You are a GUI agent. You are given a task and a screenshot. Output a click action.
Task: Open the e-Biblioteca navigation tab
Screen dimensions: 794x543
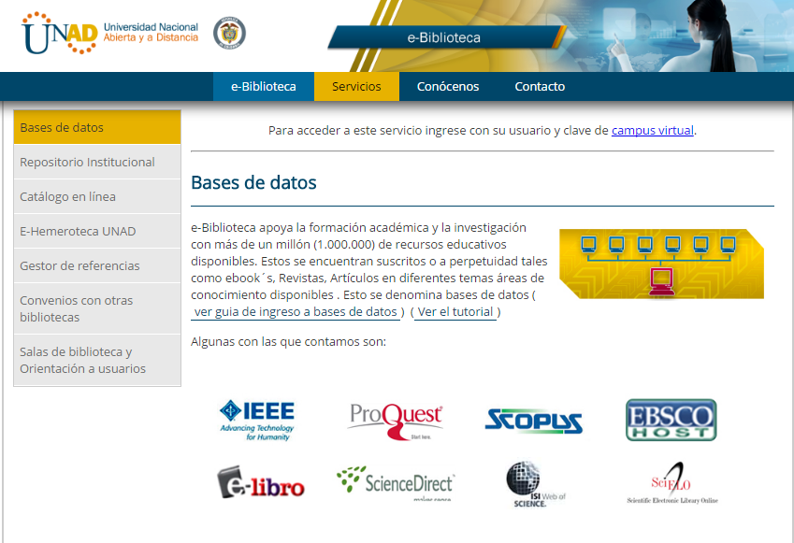(x=264, y=87)
